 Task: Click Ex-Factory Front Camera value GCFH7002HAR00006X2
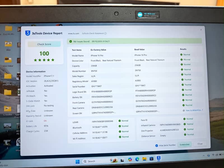102,102
